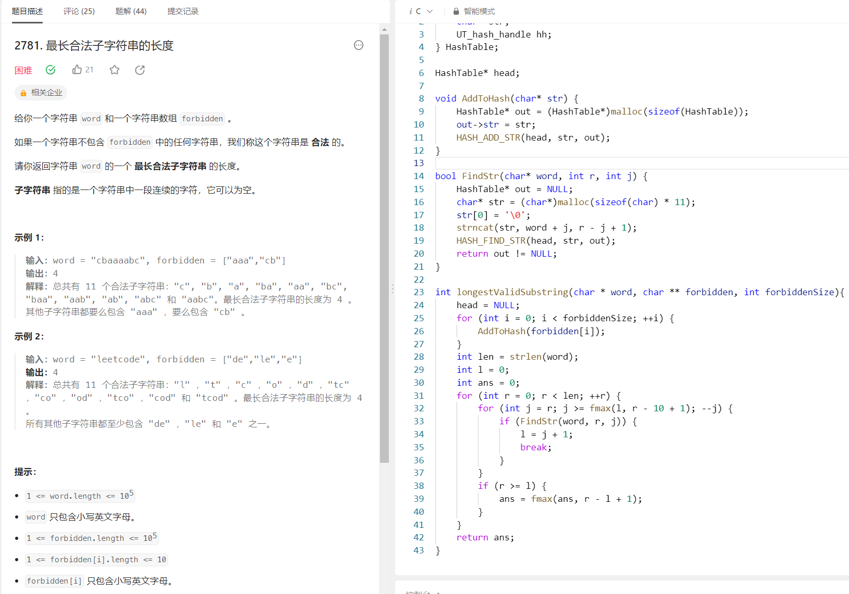Viewport: 849px width, 594px height.
Task: Click line number 43 in editor gutter
Action: pyautogui.click(x=419, y=550)
